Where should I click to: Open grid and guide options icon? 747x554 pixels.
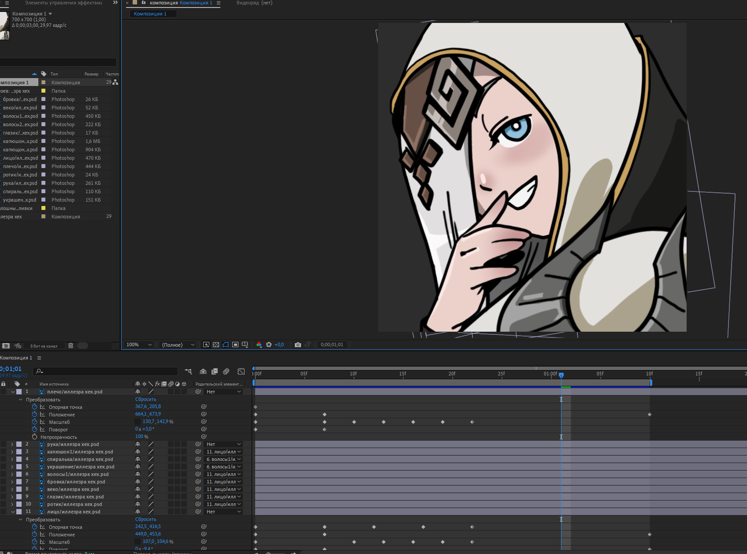(245, 344)
